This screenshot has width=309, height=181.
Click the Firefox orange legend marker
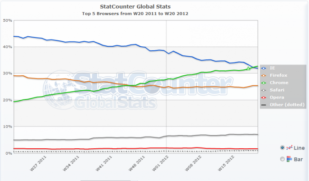tap(264, 75)
